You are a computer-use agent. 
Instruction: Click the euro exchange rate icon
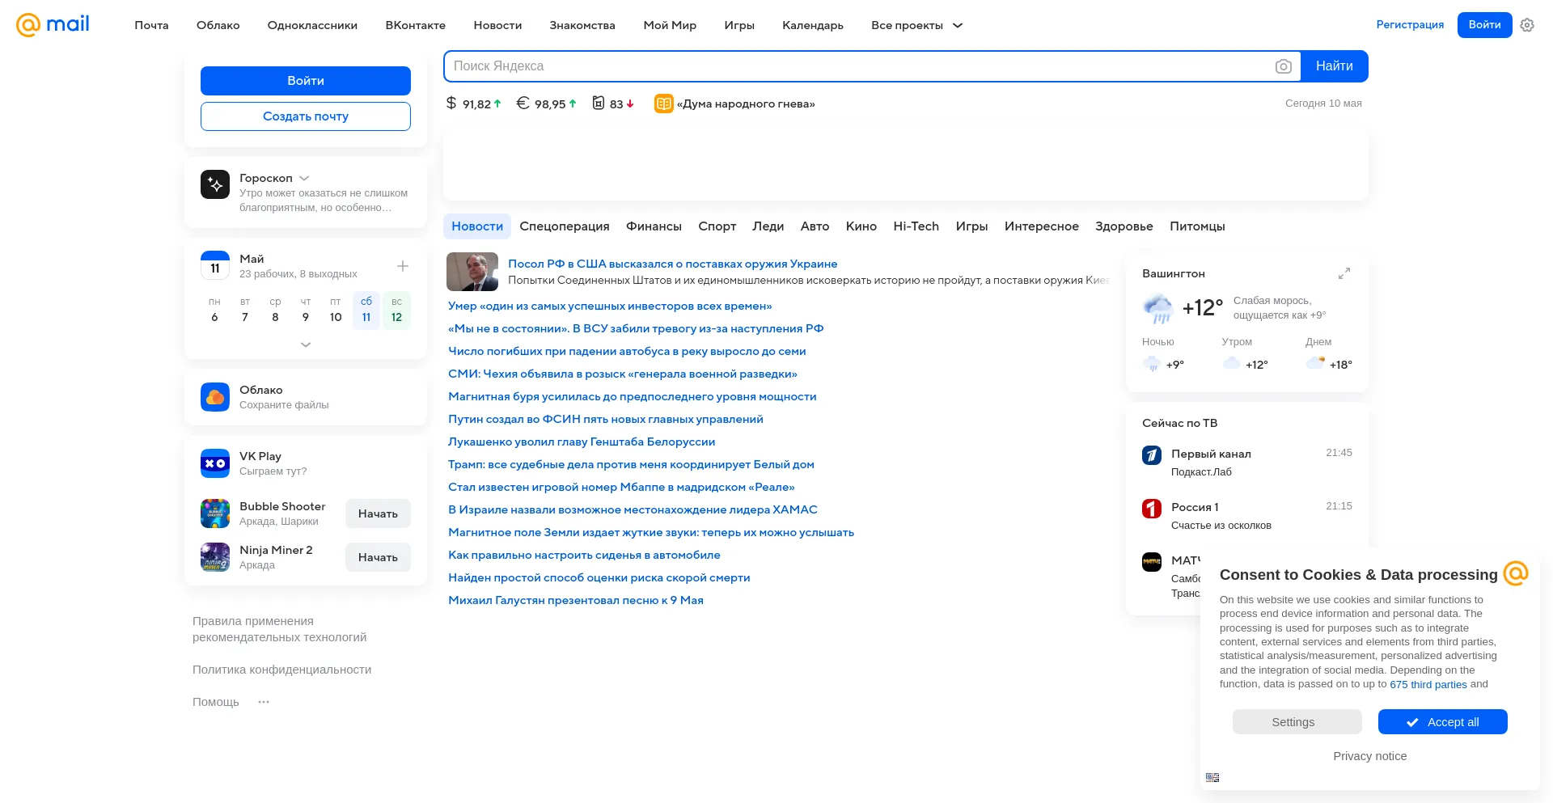pyautogui.click(x=523, y=103)
